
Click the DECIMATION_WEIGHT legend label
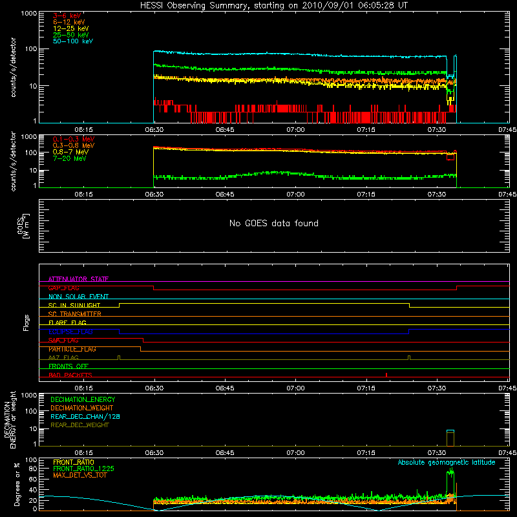82,408
